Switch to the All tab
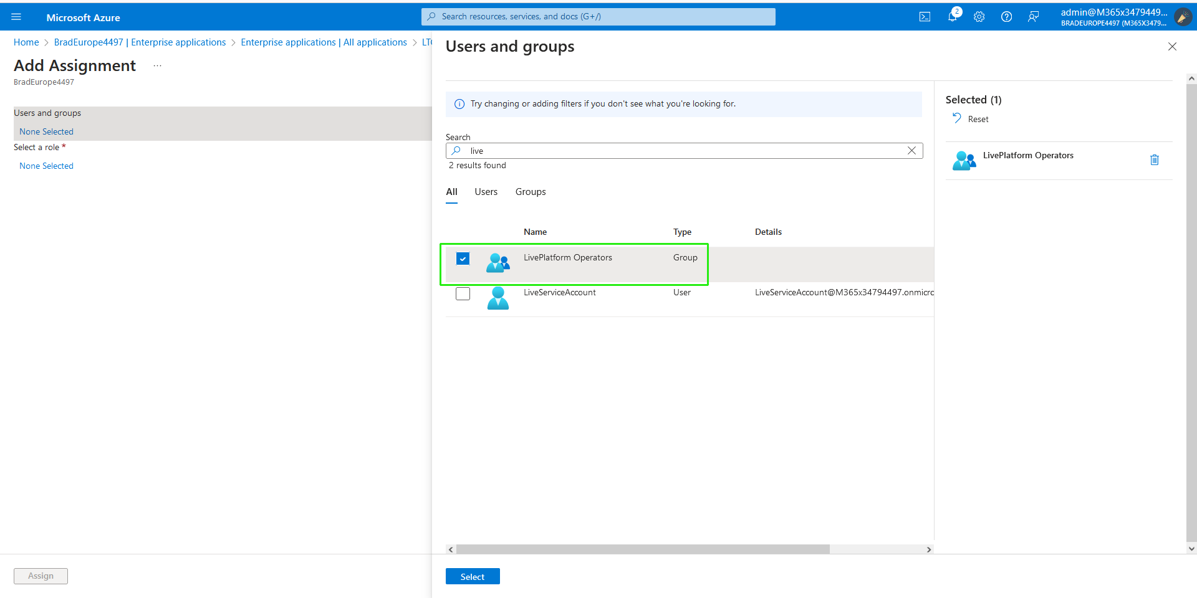This screenshot has width=1197, height=598. pyautogui.click(x=452, y=192)
